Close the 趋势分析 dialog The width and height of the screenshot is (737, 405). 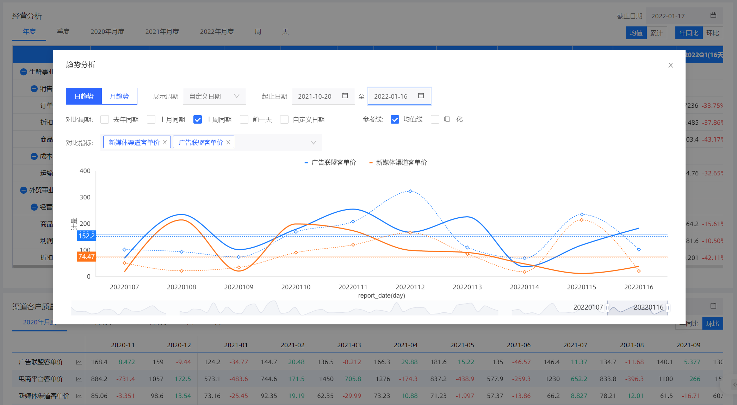click(671, 65)
